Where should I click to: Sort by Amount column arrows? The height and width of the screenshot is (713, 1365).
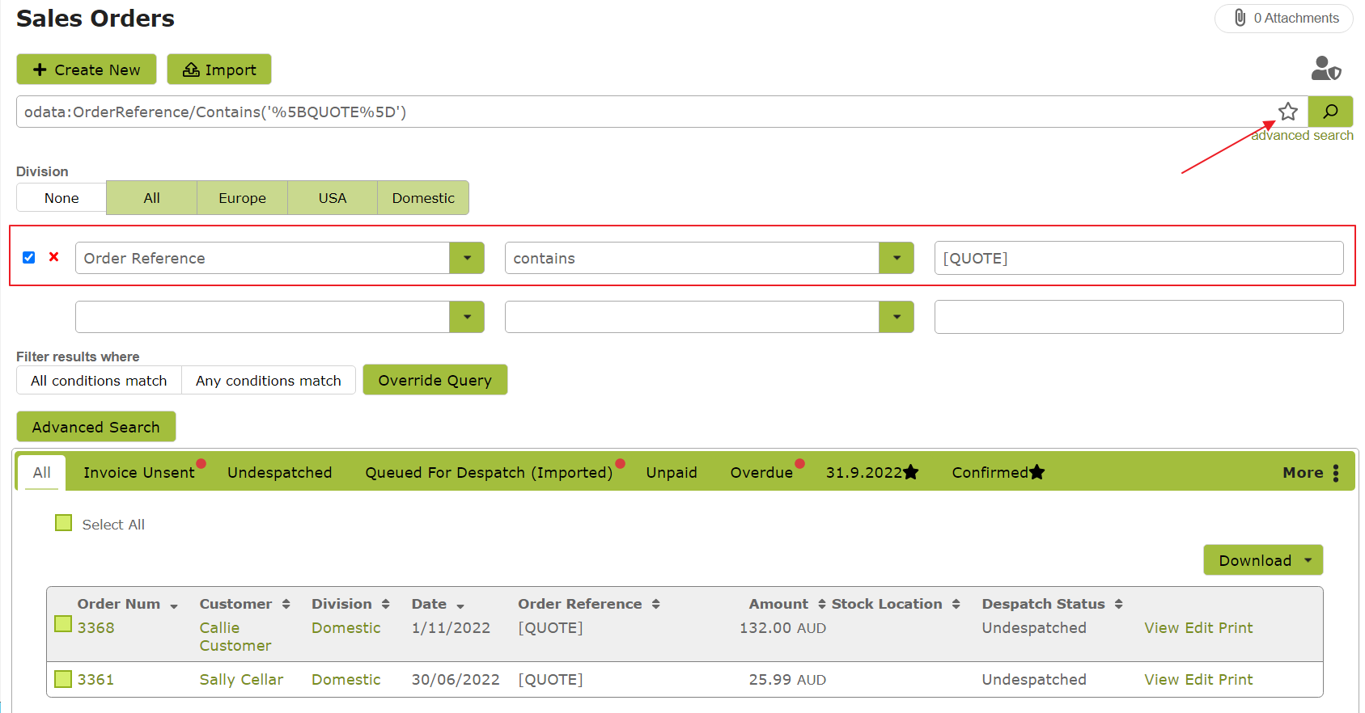tap(822, 604)
